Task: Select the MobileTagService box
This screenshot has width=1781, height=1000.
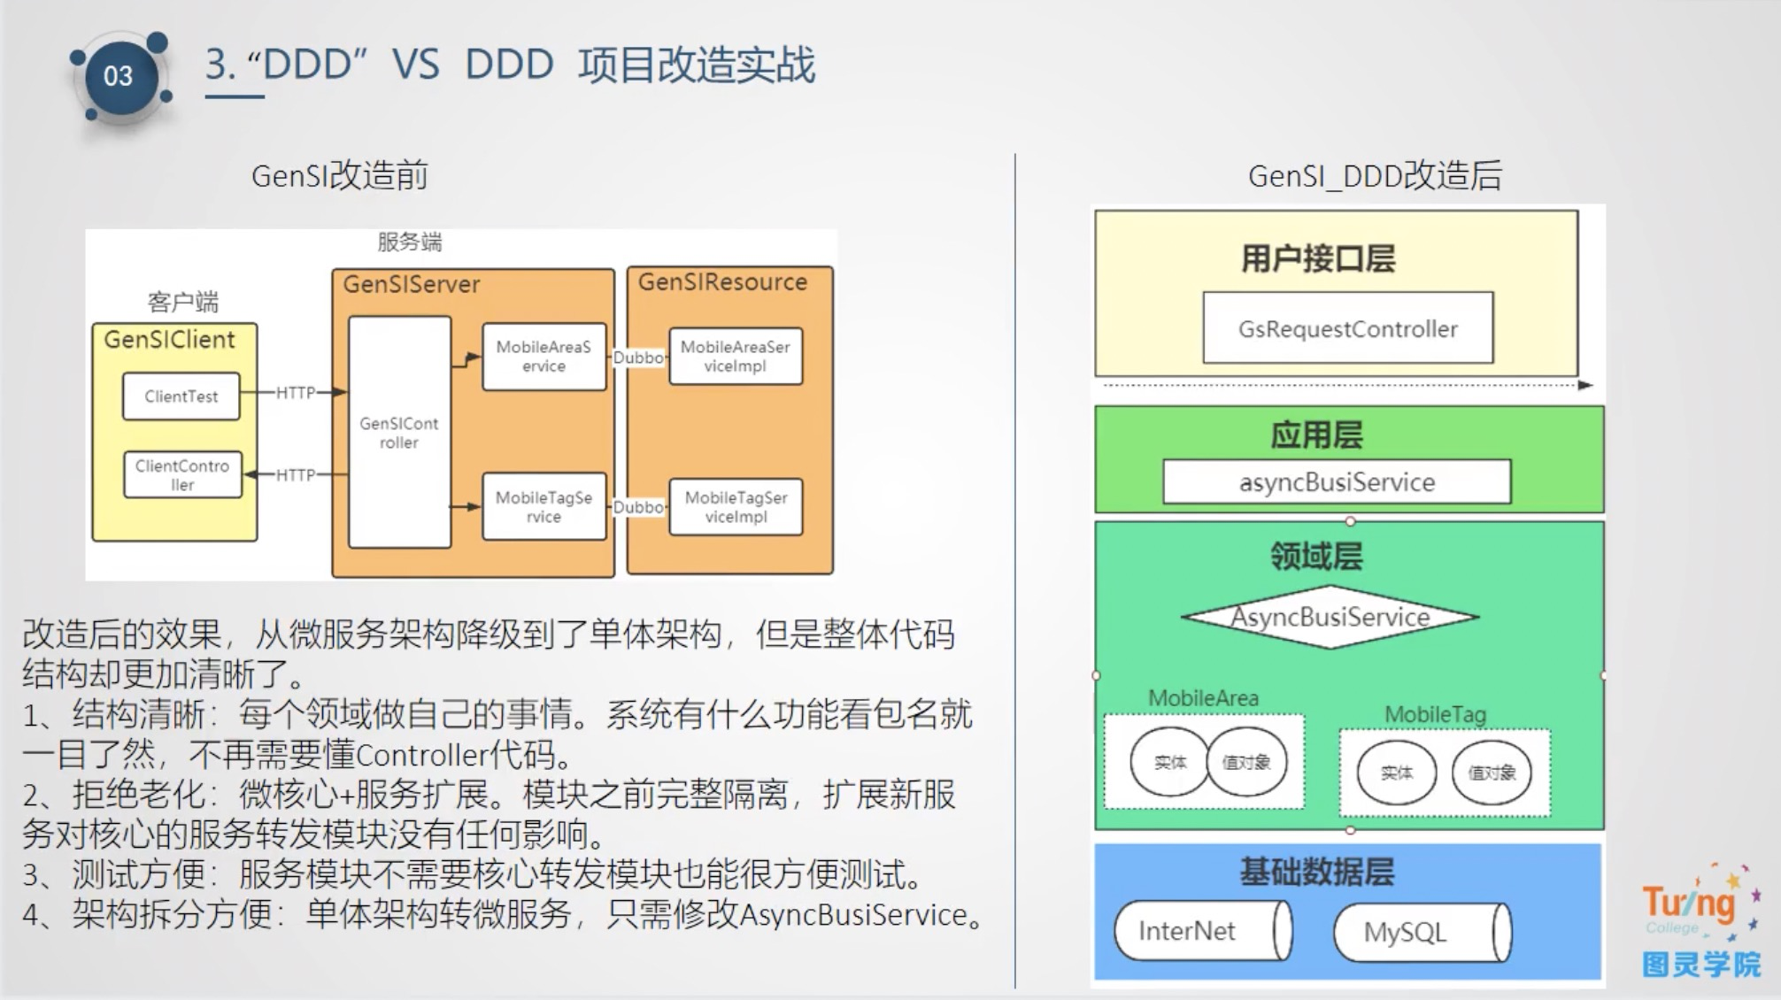Action: click(544, 507)
